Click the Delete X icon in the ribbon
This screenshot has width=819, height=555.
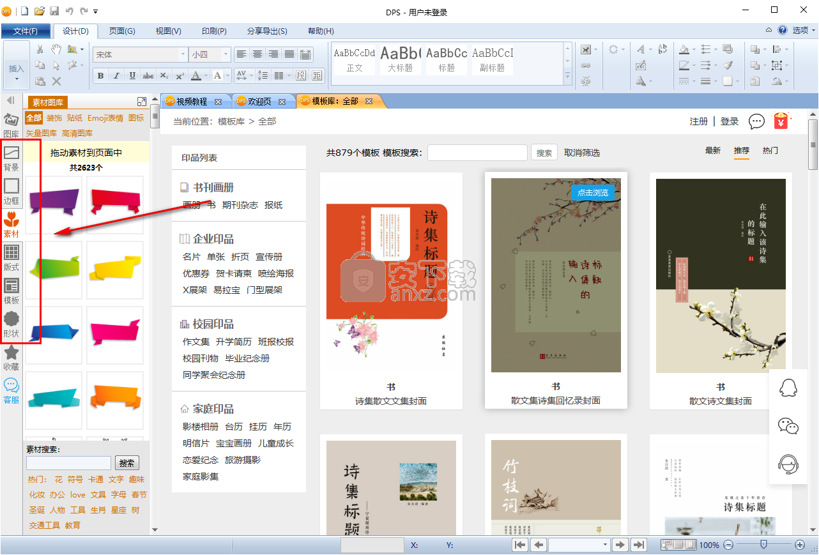pos(56,81)
